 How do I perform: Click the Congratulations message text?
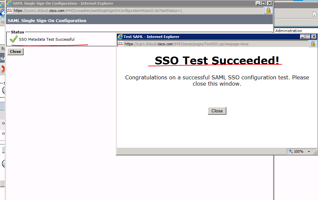pyautogui.click(x=217, y=80)
